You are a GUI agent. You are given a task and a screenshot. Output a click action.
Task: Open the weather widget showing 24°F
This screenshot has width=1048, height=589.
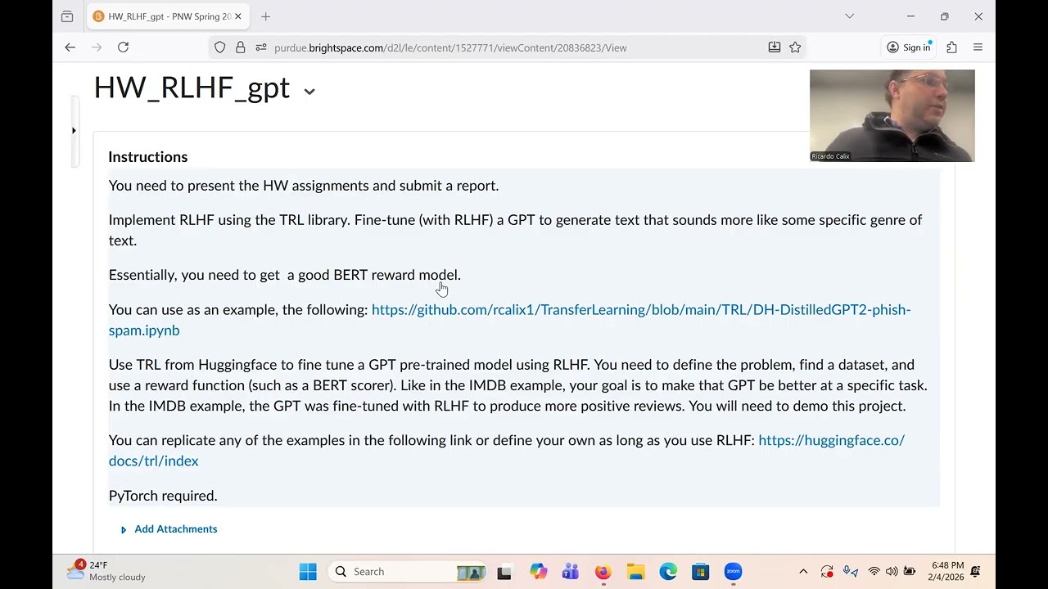coord(106,571)
